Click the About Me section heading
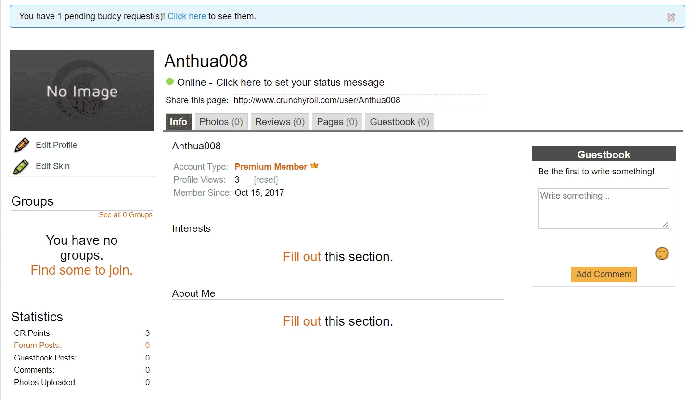Image resolution: width=694 pixels, height=400 pixels. 194,293
